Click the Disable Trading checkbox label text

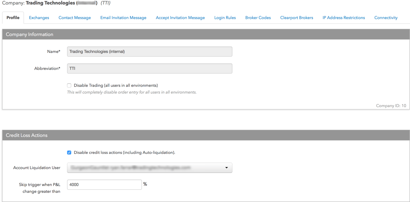(116, 85)
